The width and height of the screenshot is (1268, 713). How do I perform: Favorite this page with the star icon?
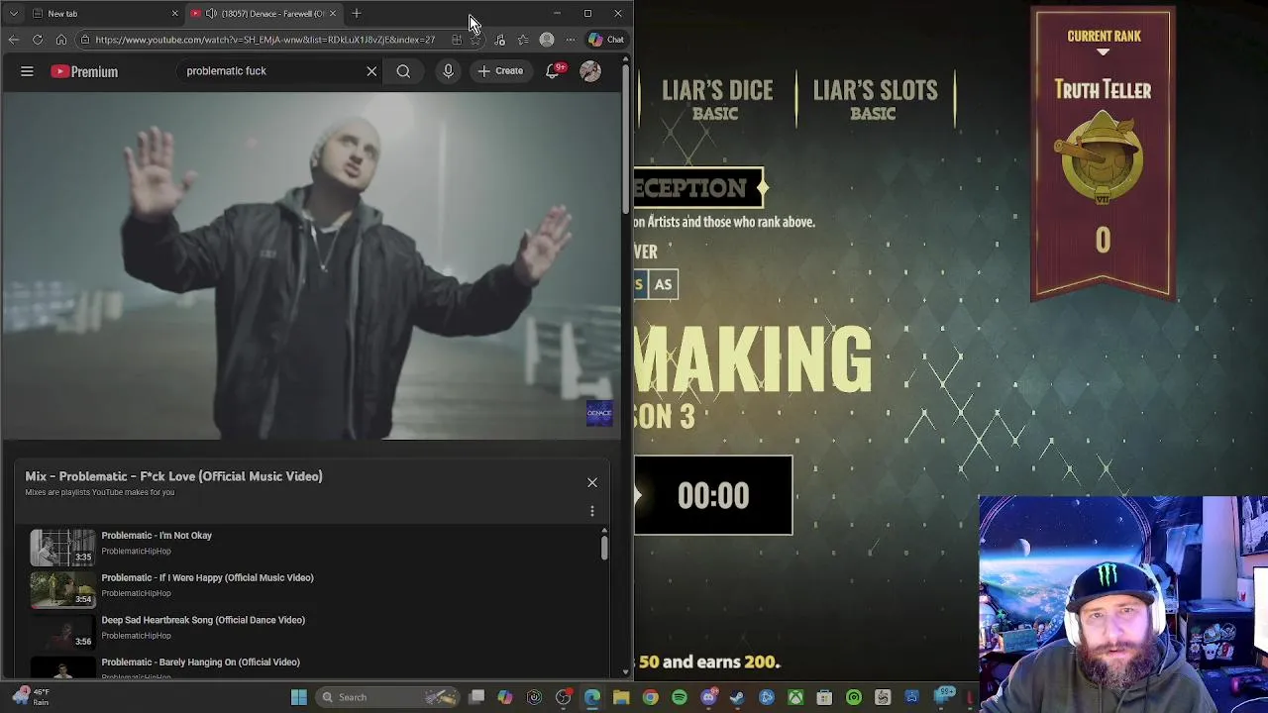(476, 40)
